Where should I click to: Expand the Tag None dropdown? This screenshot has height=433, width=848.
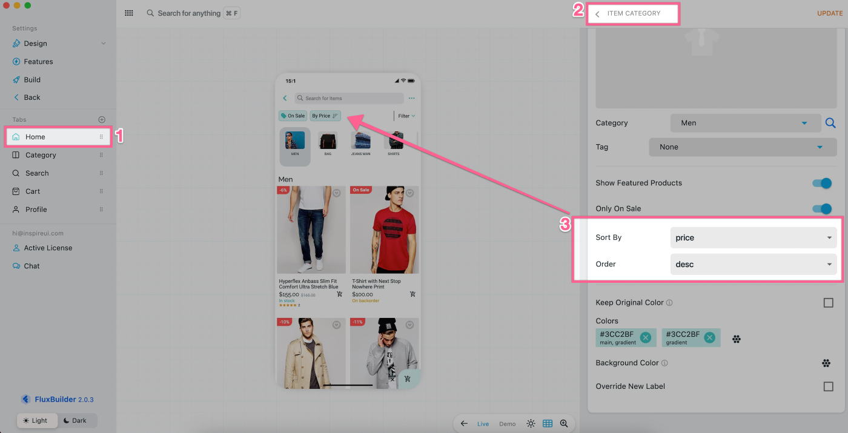(743, 147)
